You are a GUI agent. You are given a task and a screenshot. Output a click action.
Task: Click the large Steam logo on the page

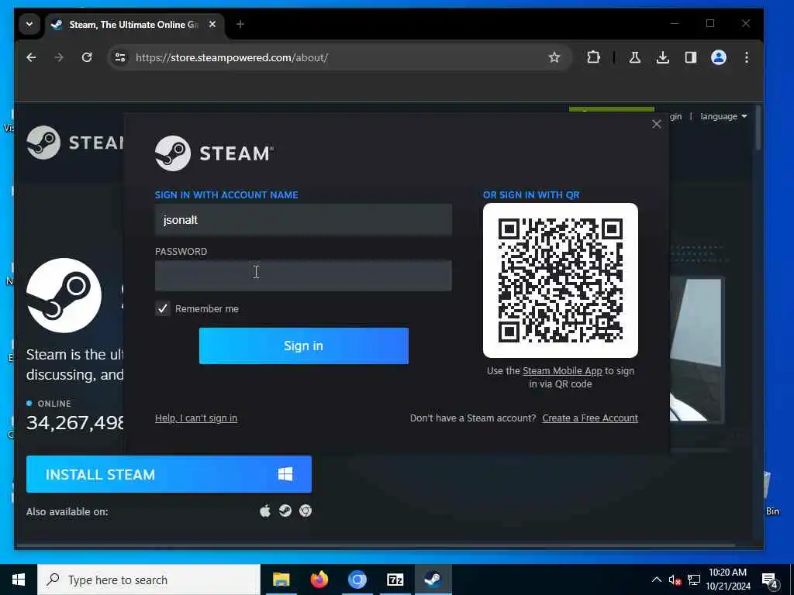(64, 295)
